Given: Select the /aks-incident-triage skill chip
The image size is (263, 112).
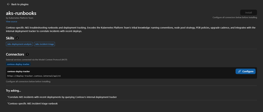Looking at the screenshot, I should click(x=44, y=44).
